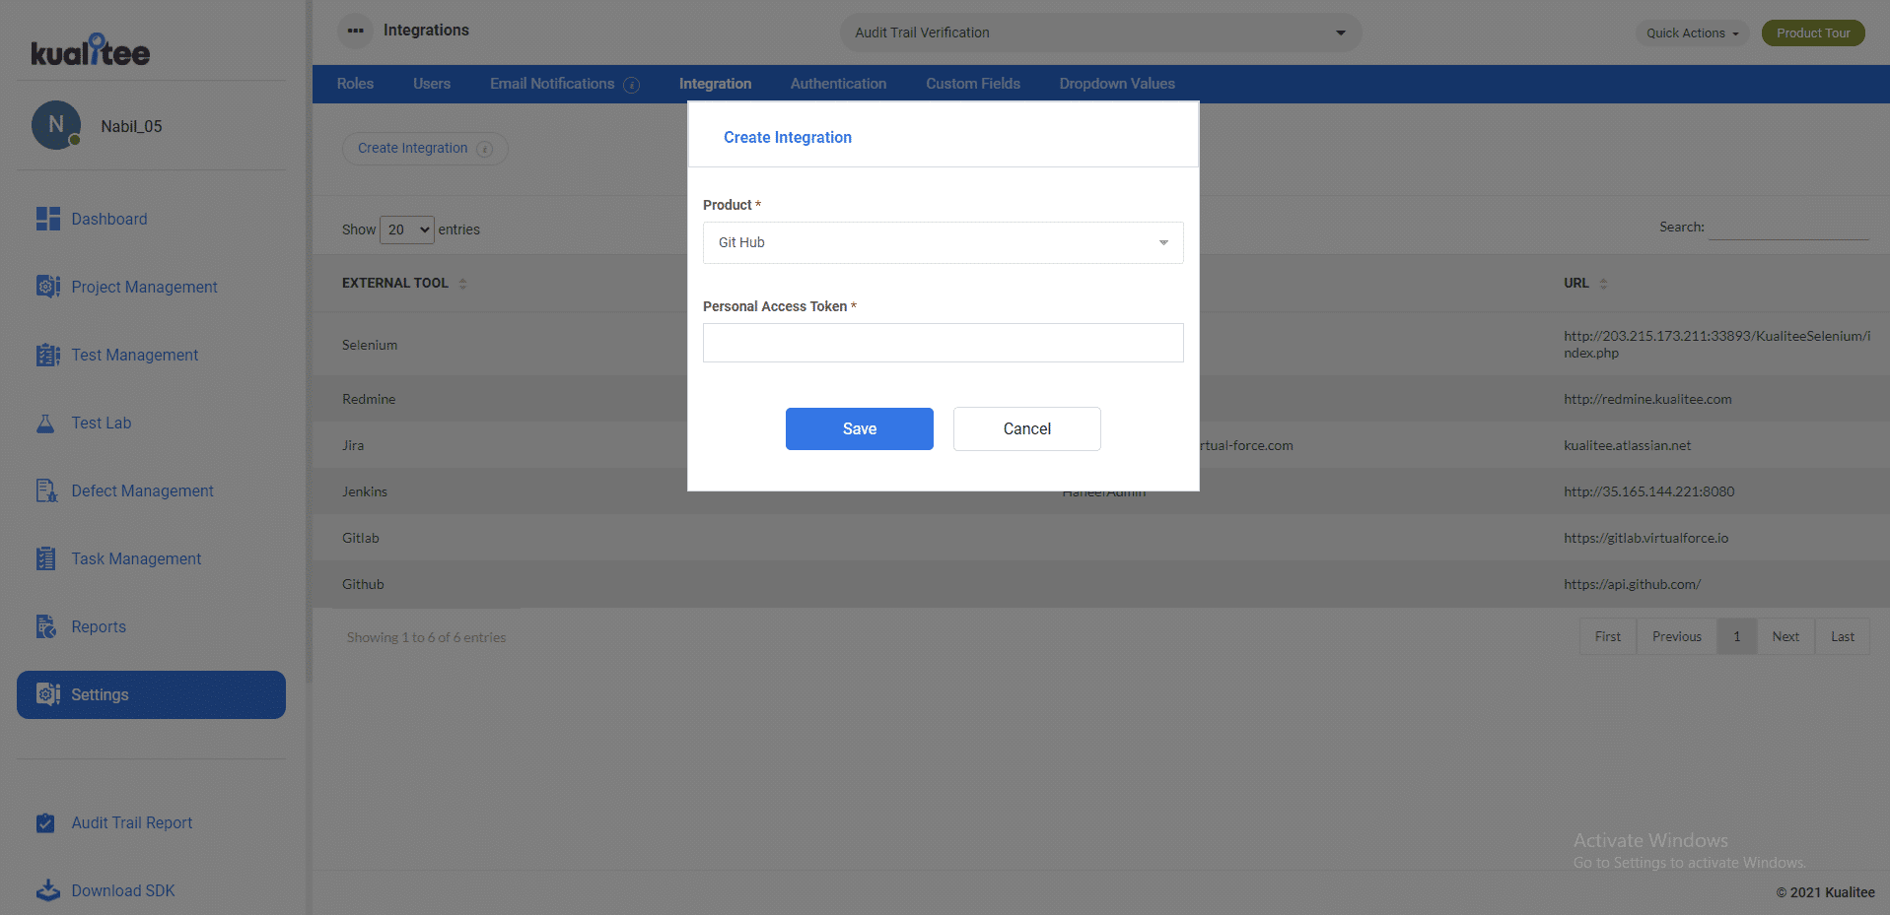Click the Settings gear icon
1890x915 pixels.
pyautogui.click(x=47, y=694)
